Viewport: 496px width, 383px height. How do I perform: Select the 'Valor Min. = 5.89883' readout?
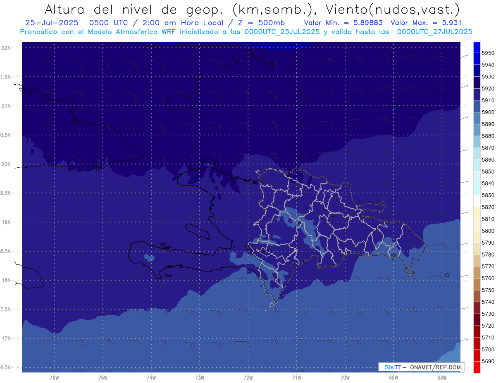(x=343, y=23)
